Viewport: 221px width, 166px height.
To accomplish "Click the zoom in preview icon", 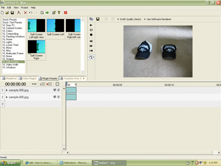I will (x=106, y=19).
